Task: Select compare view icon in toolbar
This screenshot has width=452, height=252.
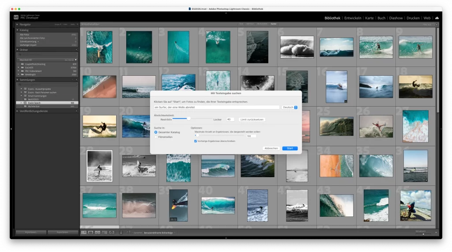Action: [x=98, y=232]
